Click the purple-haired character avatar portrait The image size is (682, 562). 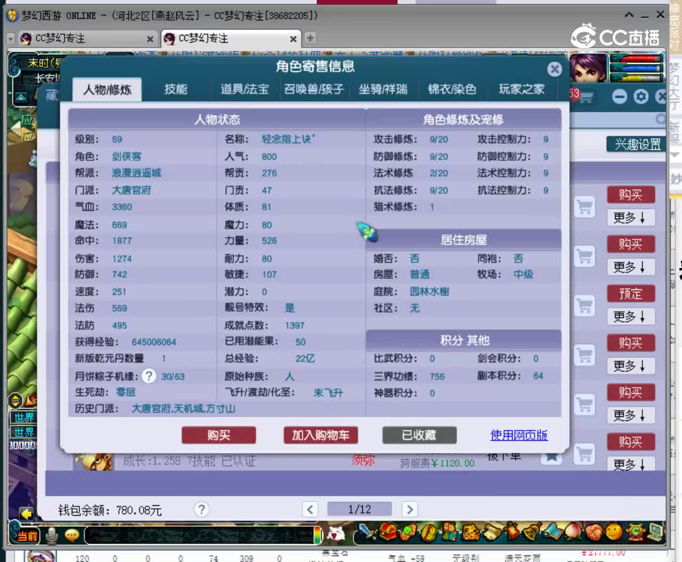(x=589, y=68)
